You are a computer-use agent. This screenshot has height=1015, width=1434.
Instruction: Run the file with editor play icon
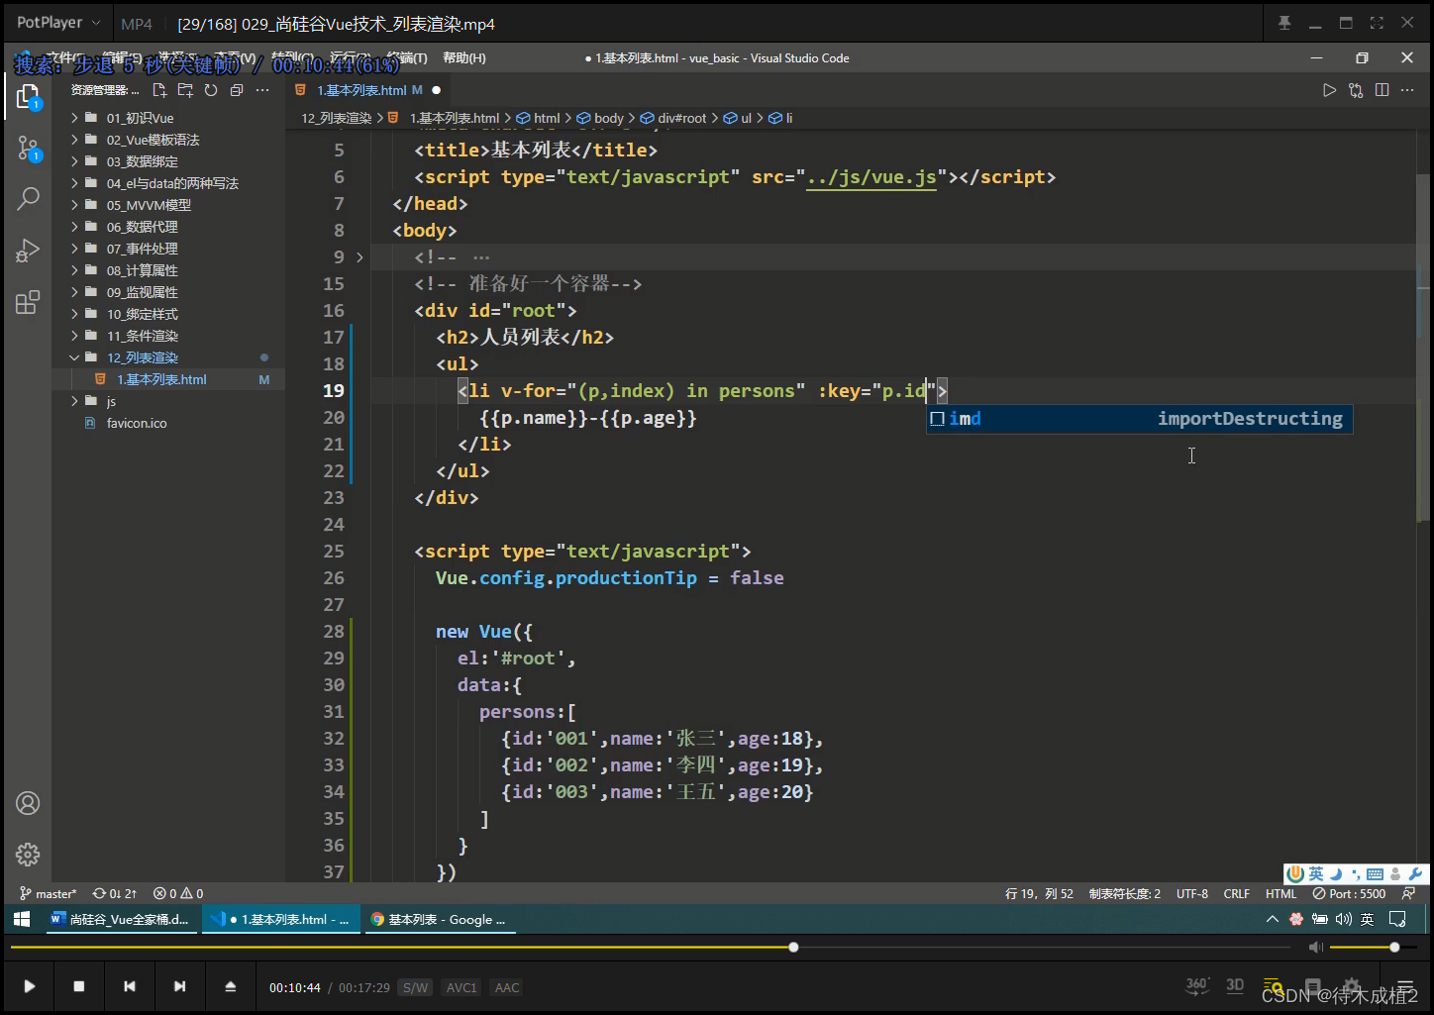click(1329, 90)
